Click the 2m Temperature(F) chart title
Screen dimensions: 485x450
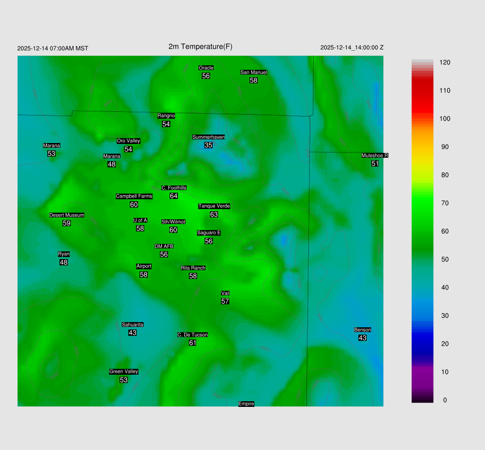tap(200, 46)
